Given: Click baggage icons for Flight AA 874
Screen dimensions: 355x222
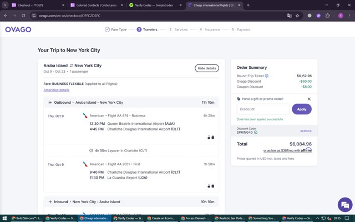Looking at the screenshot, I should pyautogui.click(x=211, y=137).
